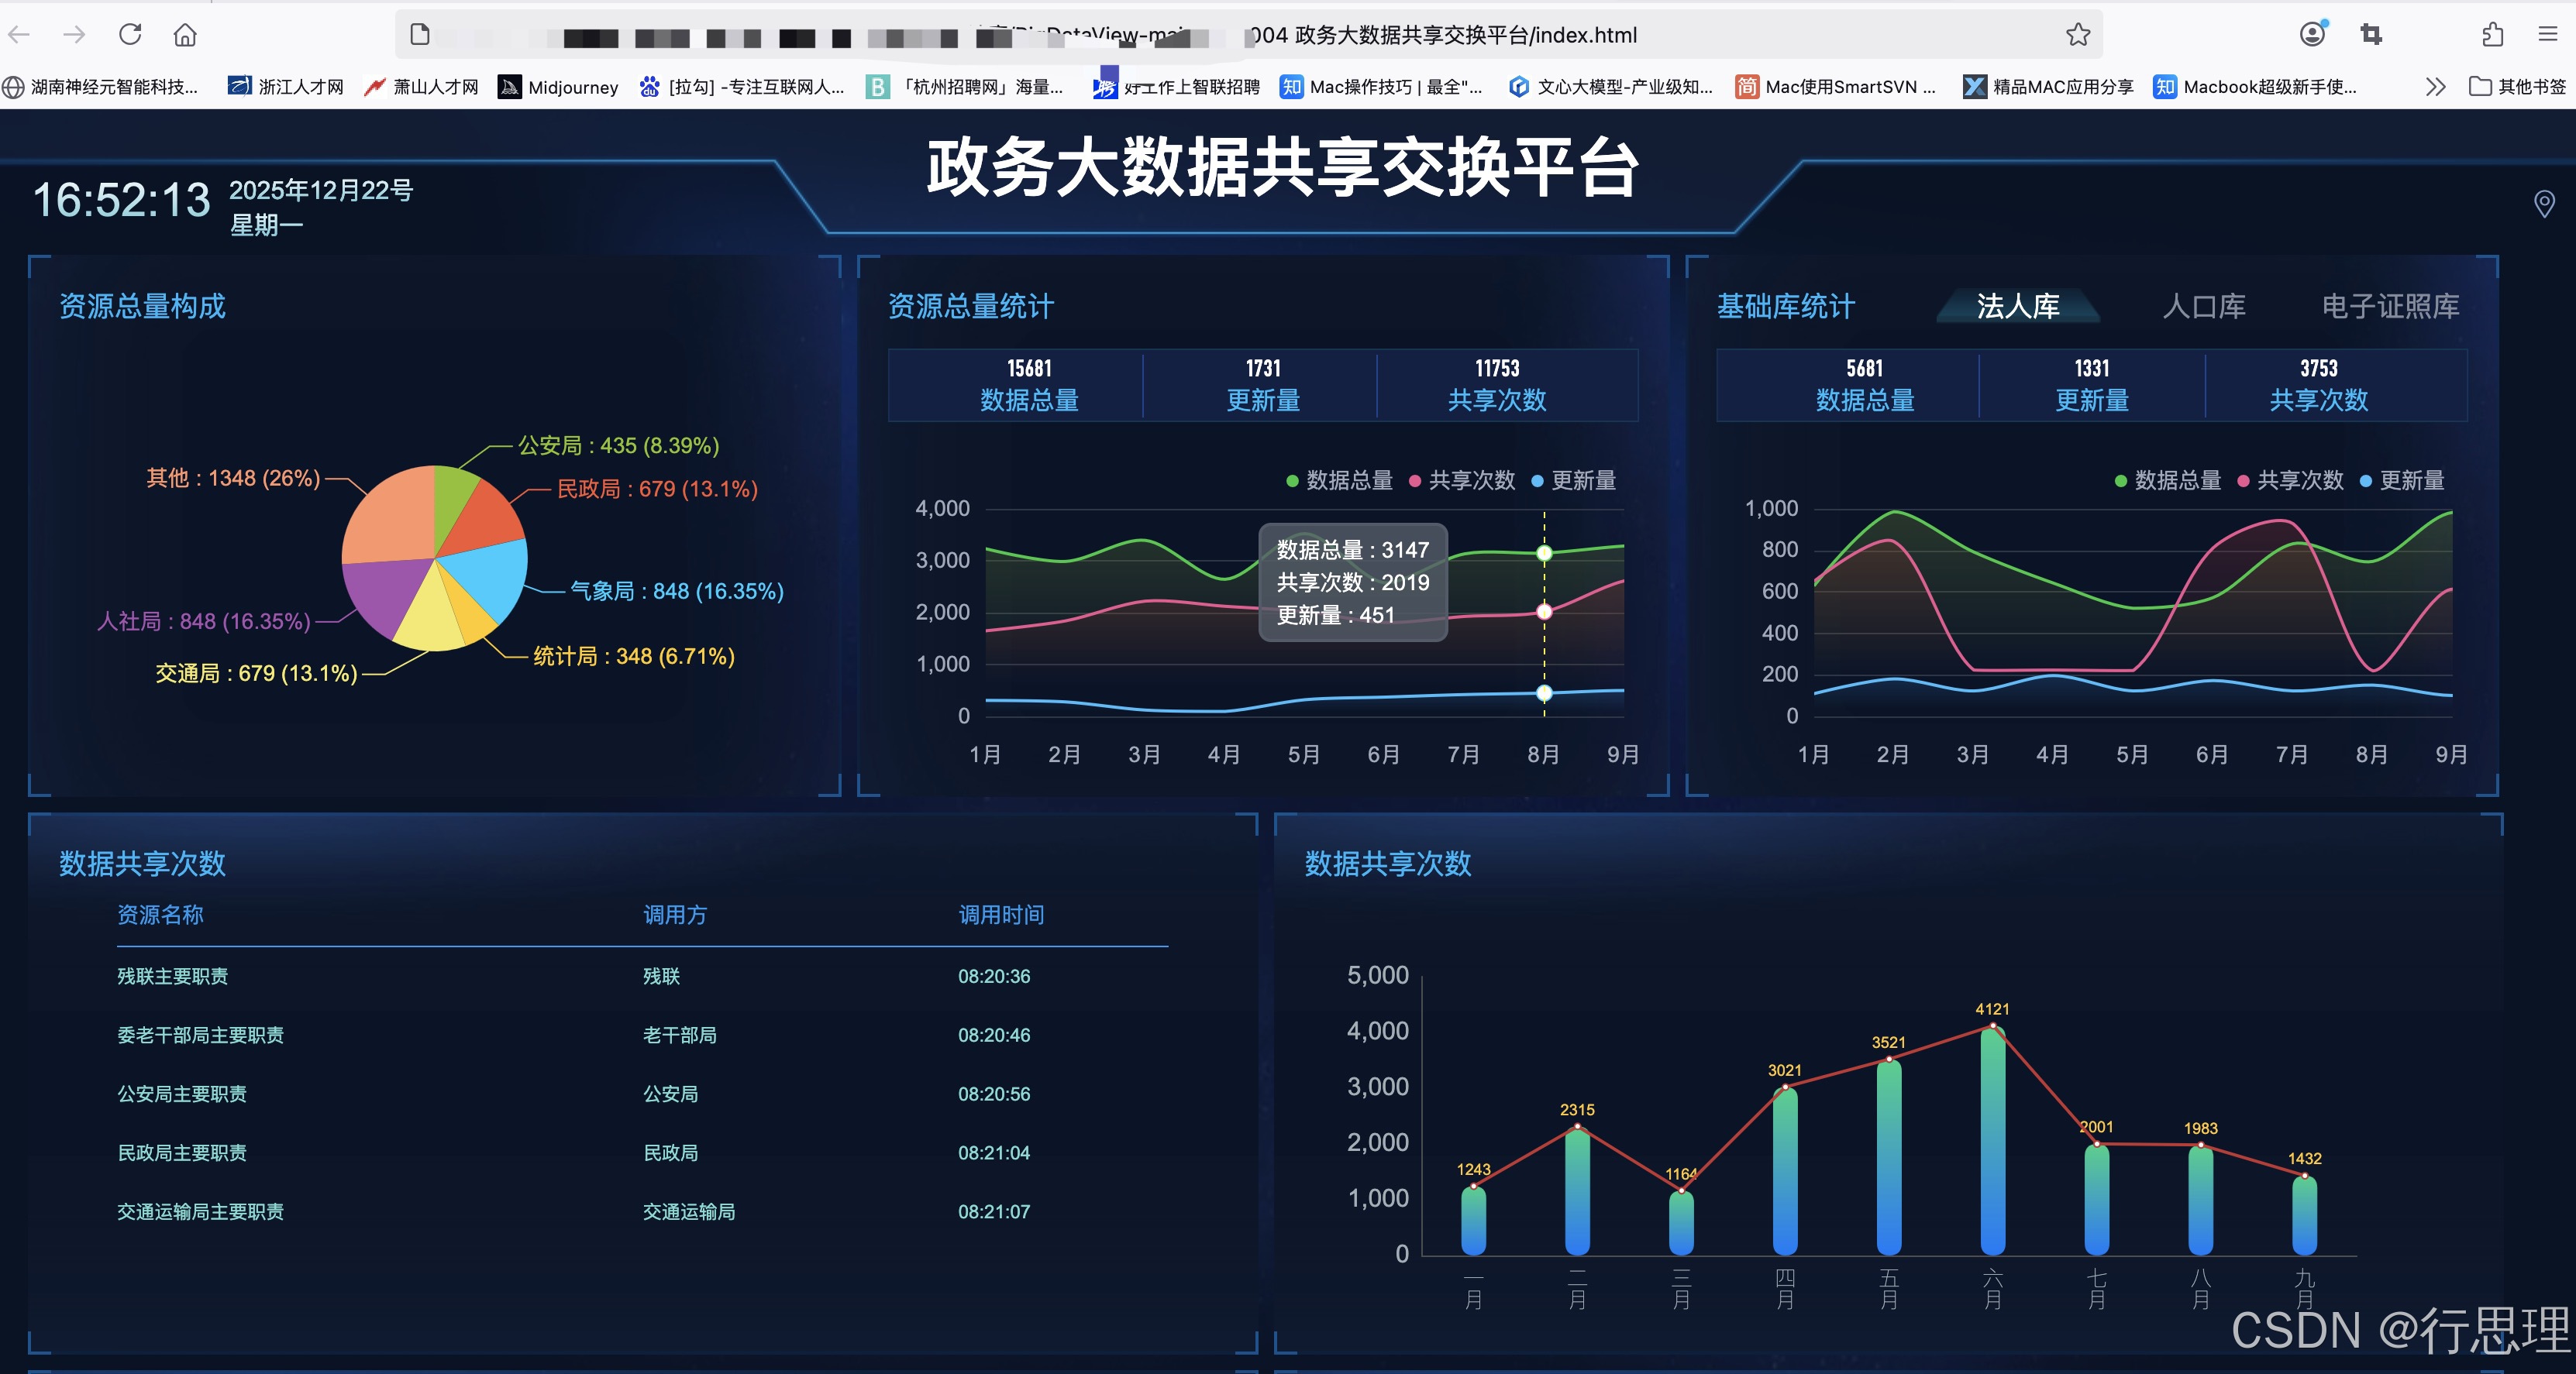Click the browser home icon
The height and width of the screenshot is (1374, 2576).
(185, 35)
